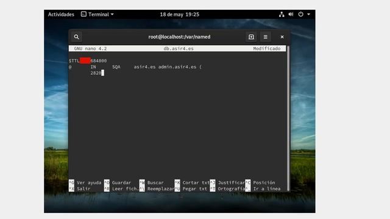
Task: Click the Buscar shortcut in nano footer
Action: tap(152, 182)
